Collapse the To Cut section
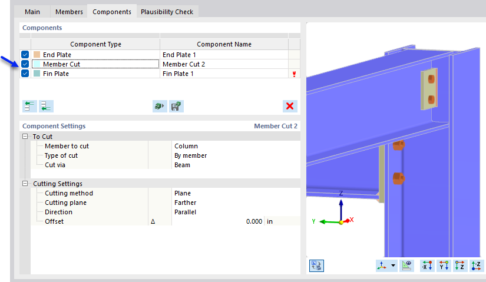 (25, 137)
